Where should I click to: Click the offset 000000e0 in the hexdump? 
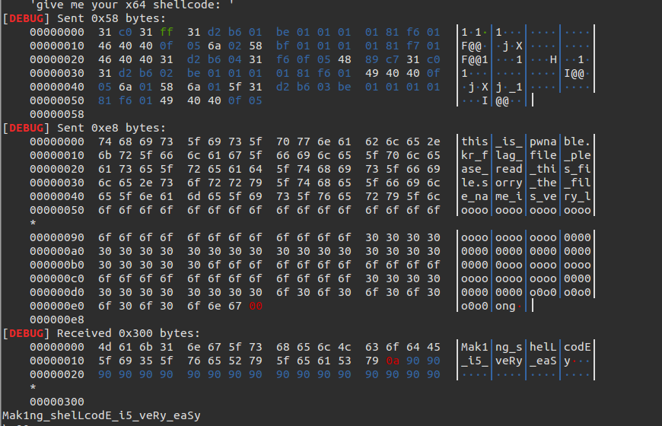[x=57, y=306]
